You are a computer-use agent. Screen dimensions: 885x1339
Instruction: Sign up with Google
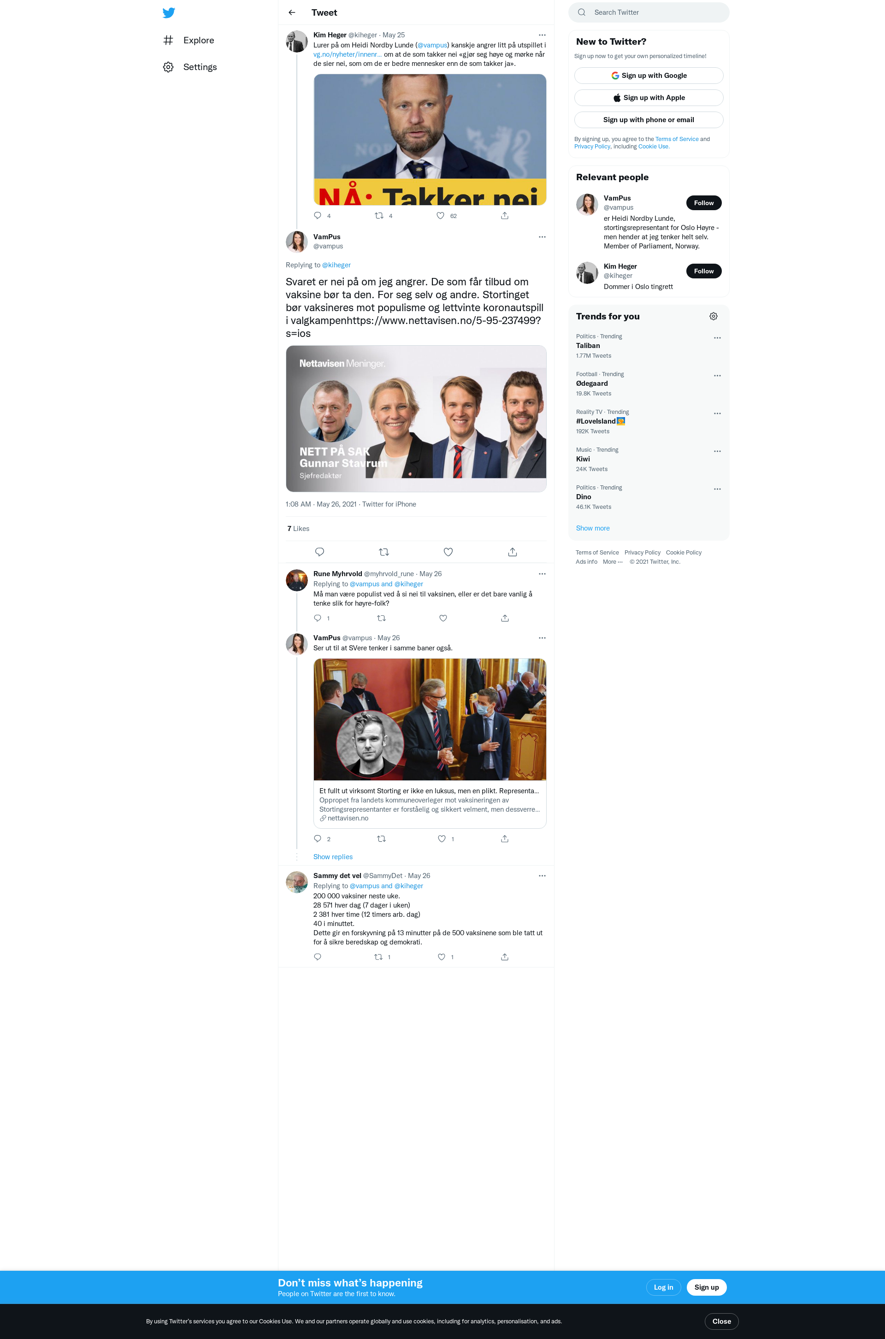pyautogui.click(x=649, y=76)
